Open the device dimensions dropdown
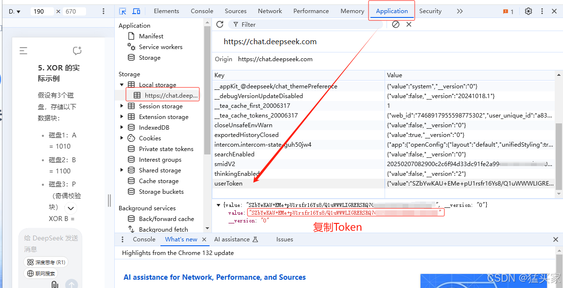 click(15, 12)
